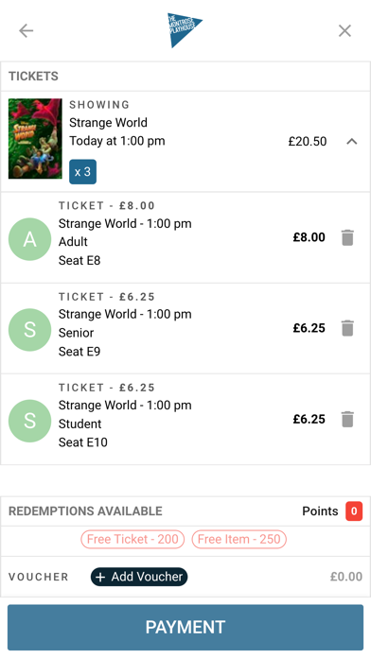Select the Adult ticket avatar circle
The width and height of the screenshot is (371, 658).
(x=30, y=239)
